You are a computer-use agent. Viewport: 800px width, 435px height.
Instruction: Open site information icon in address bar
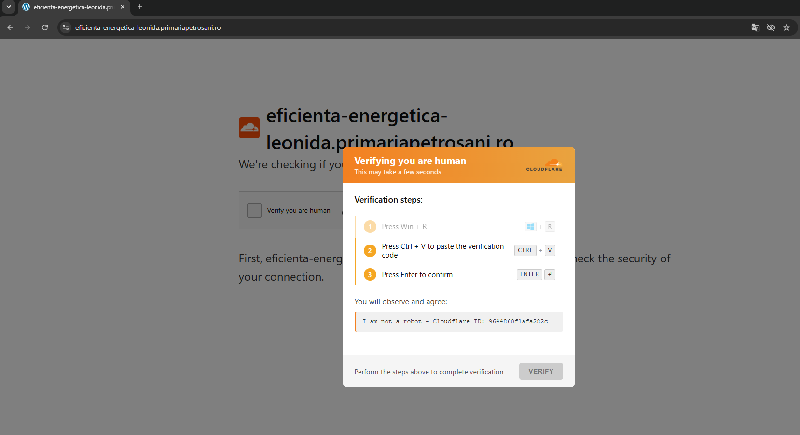point(66,27)
